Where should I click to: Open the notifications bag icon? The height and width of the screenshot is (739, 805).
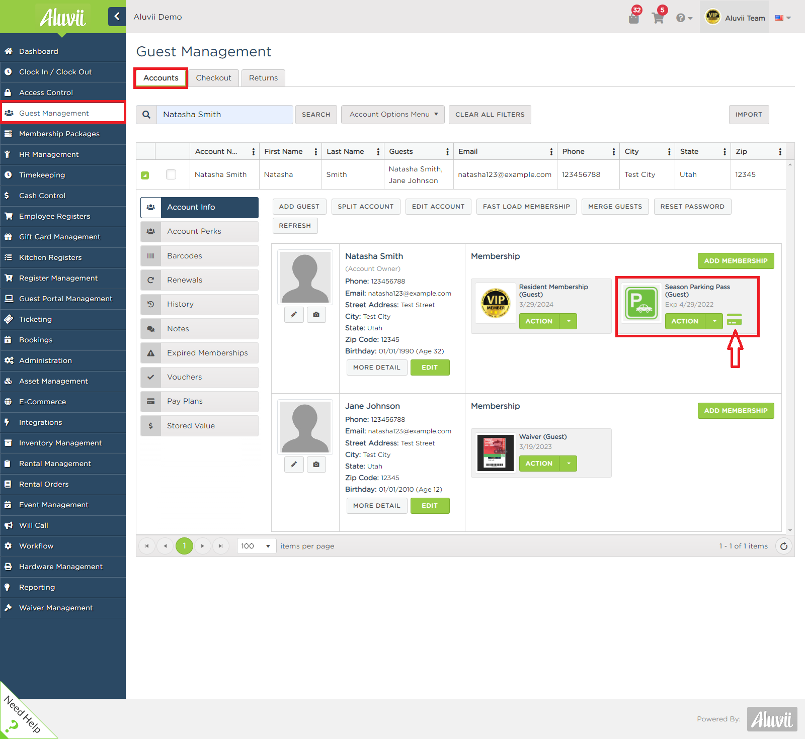[x=634, y=18]
